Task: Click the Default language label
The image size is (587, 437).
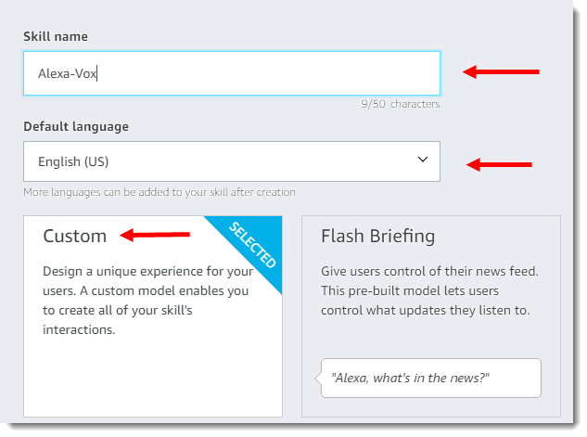Action: click(76, 126)
